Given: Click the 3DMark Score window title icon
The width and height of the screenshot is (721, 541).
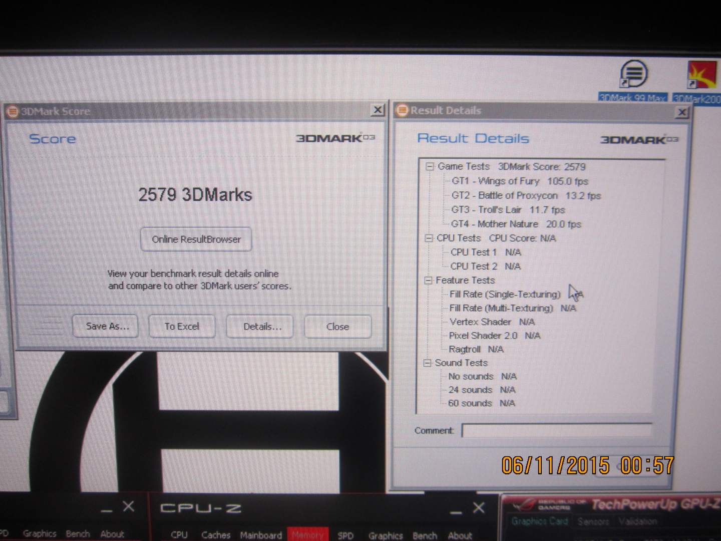Looking at the screenshot, I should click(x=12, y=111).
